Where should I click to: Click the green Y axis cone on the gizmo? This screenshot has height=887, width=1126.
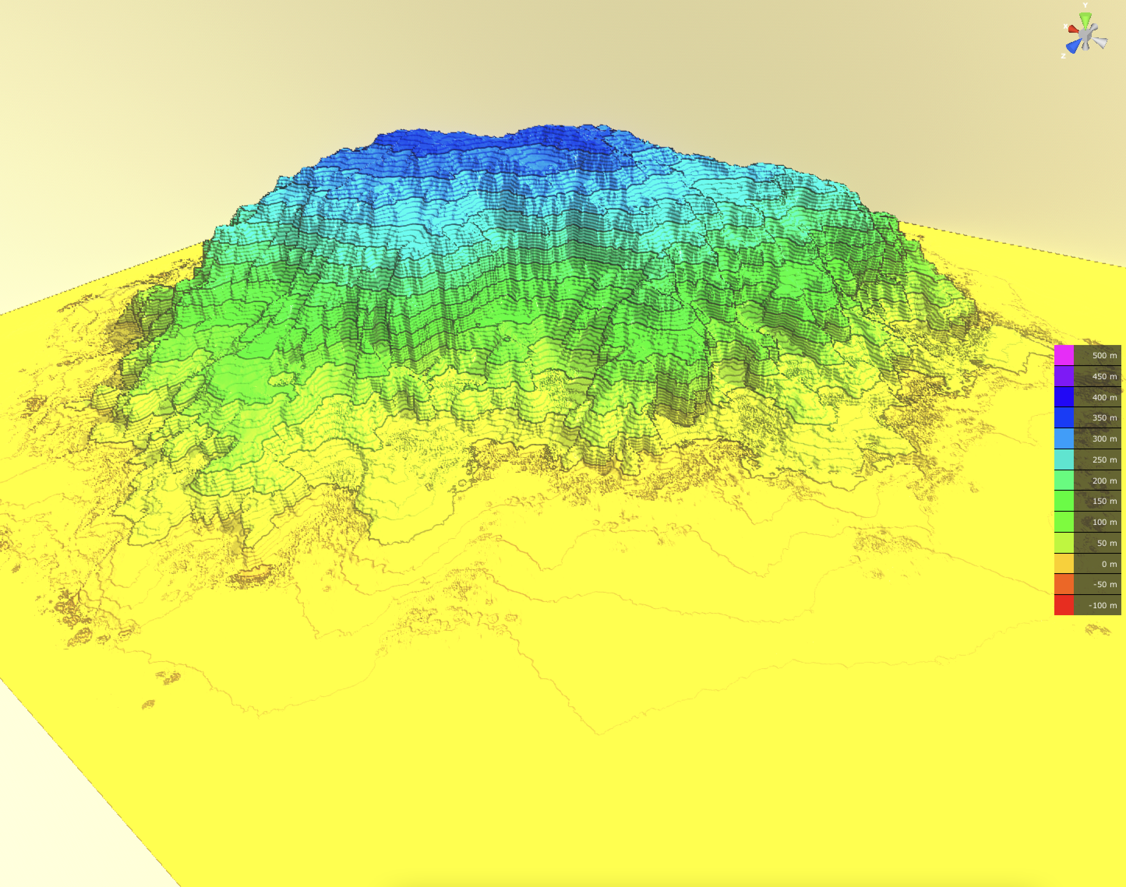1085,21
